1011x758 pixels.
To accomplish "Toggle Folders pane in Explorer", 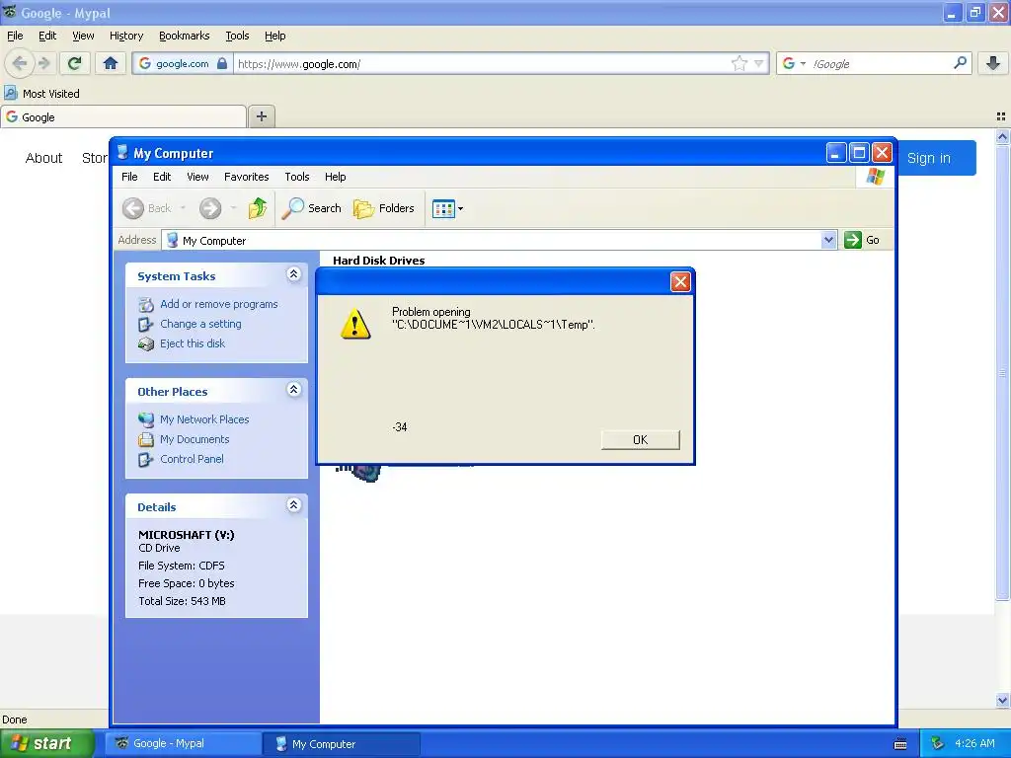I will (x=384, y=208).
